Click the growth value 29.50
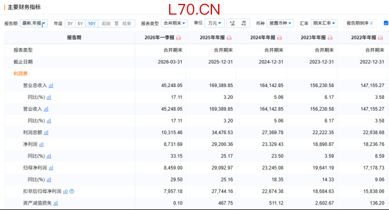The height and width of the screenshot is (210, 389). click(177, 180)
